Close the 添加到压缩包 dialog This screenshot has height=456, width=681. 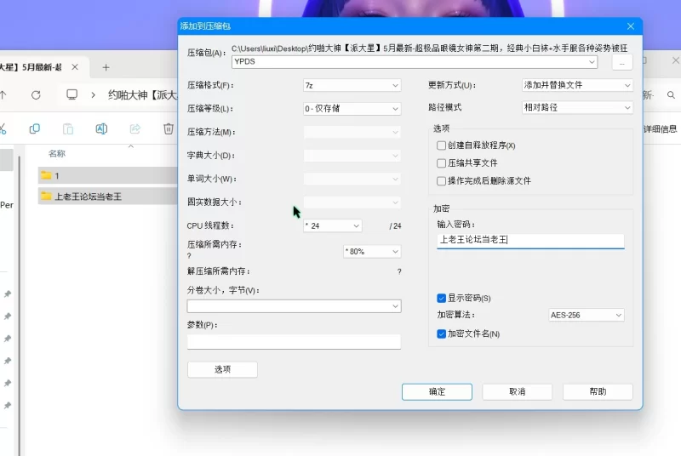pos(631,26)
